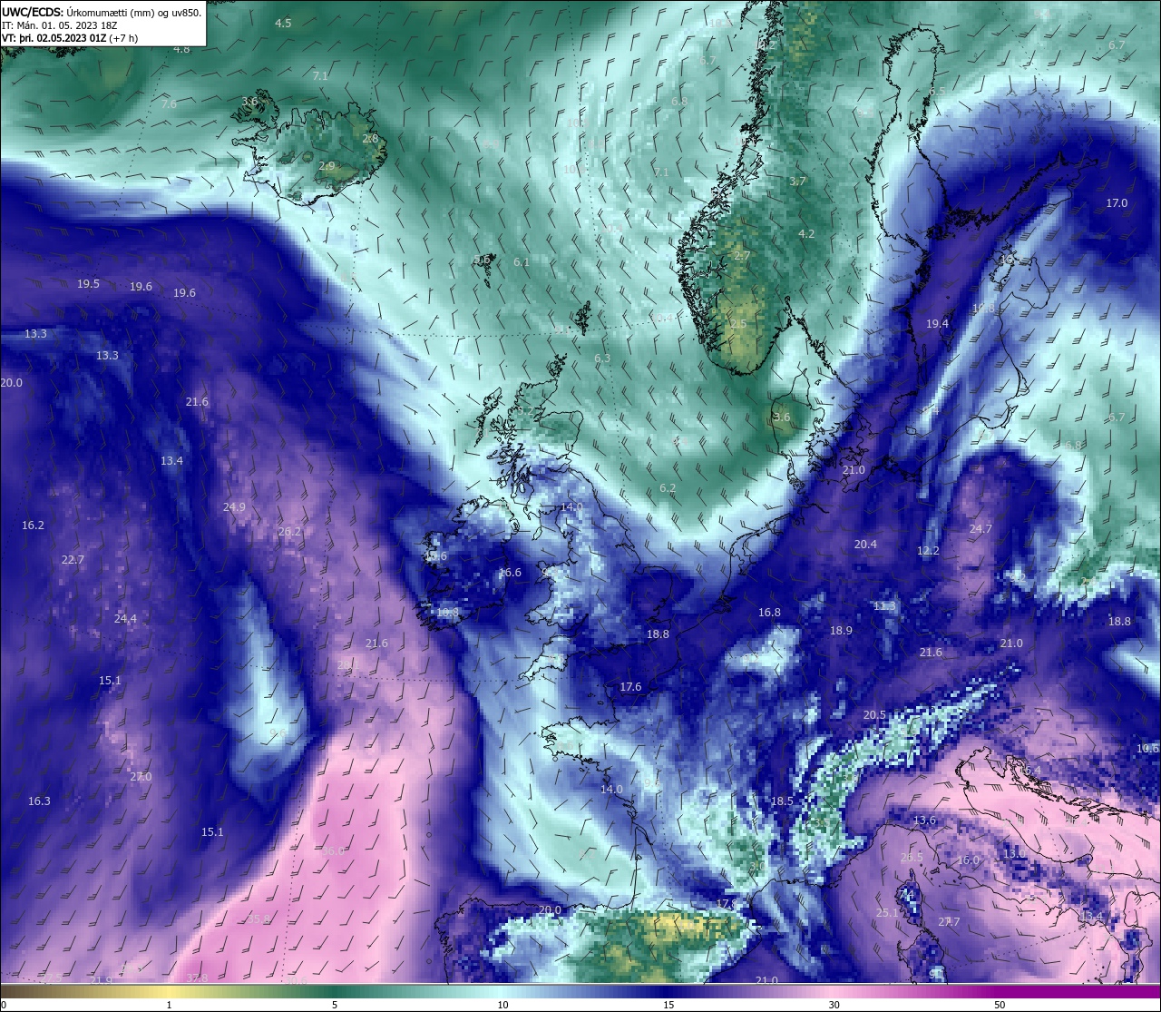Screen dimensions: 1161x1012
Task: Click the 30 tick label on the color scale
Action: pyautogui.click(x=834, y=1005)
